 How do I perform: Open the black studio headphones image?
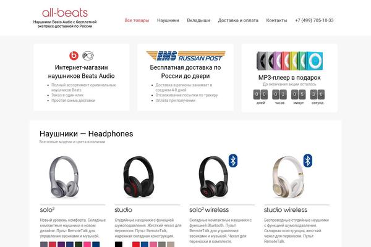click(x=139, y=177)
